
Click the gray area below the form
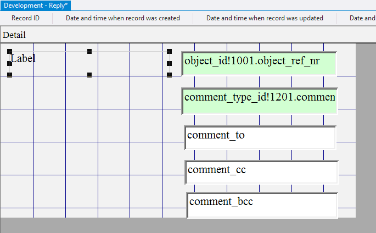[x=165, y=225]
